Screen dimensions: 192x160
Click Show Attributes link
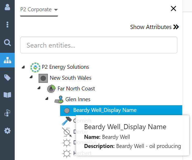(x=155, y=27)
